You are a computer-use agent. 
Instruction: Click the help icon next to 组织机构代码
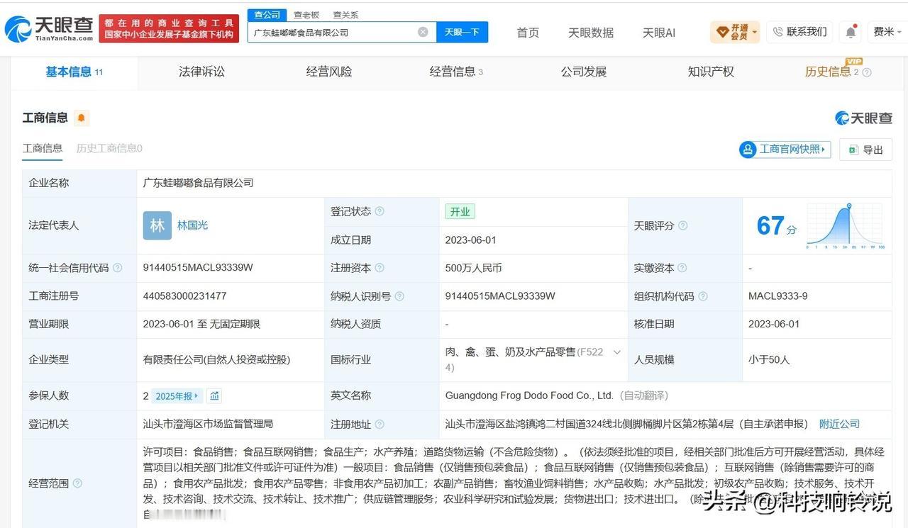(702, 296)
